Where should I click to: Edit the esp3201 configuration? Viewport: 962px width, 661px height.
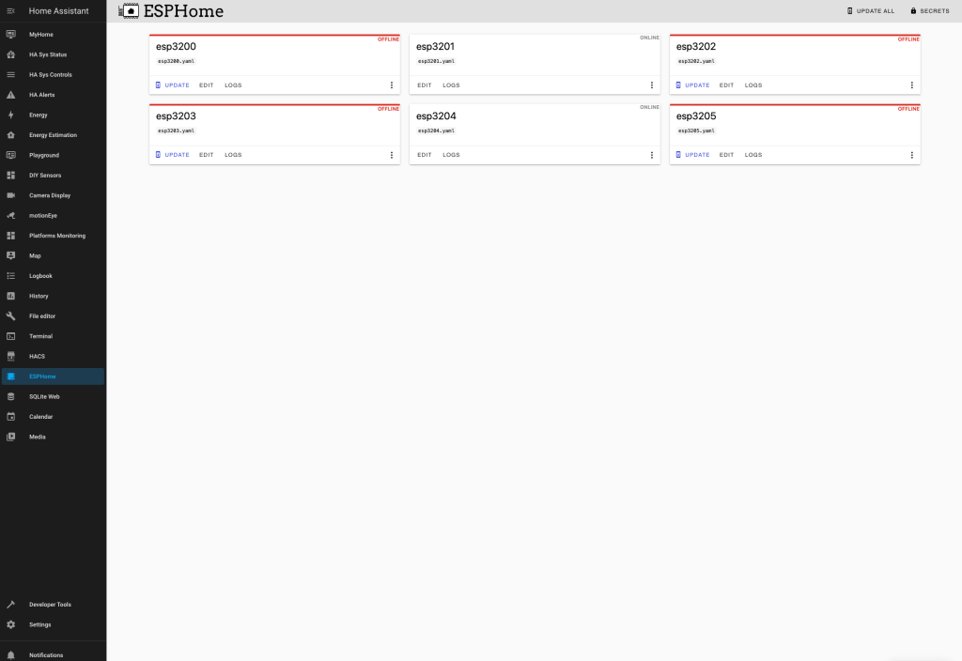pos(425,85)
